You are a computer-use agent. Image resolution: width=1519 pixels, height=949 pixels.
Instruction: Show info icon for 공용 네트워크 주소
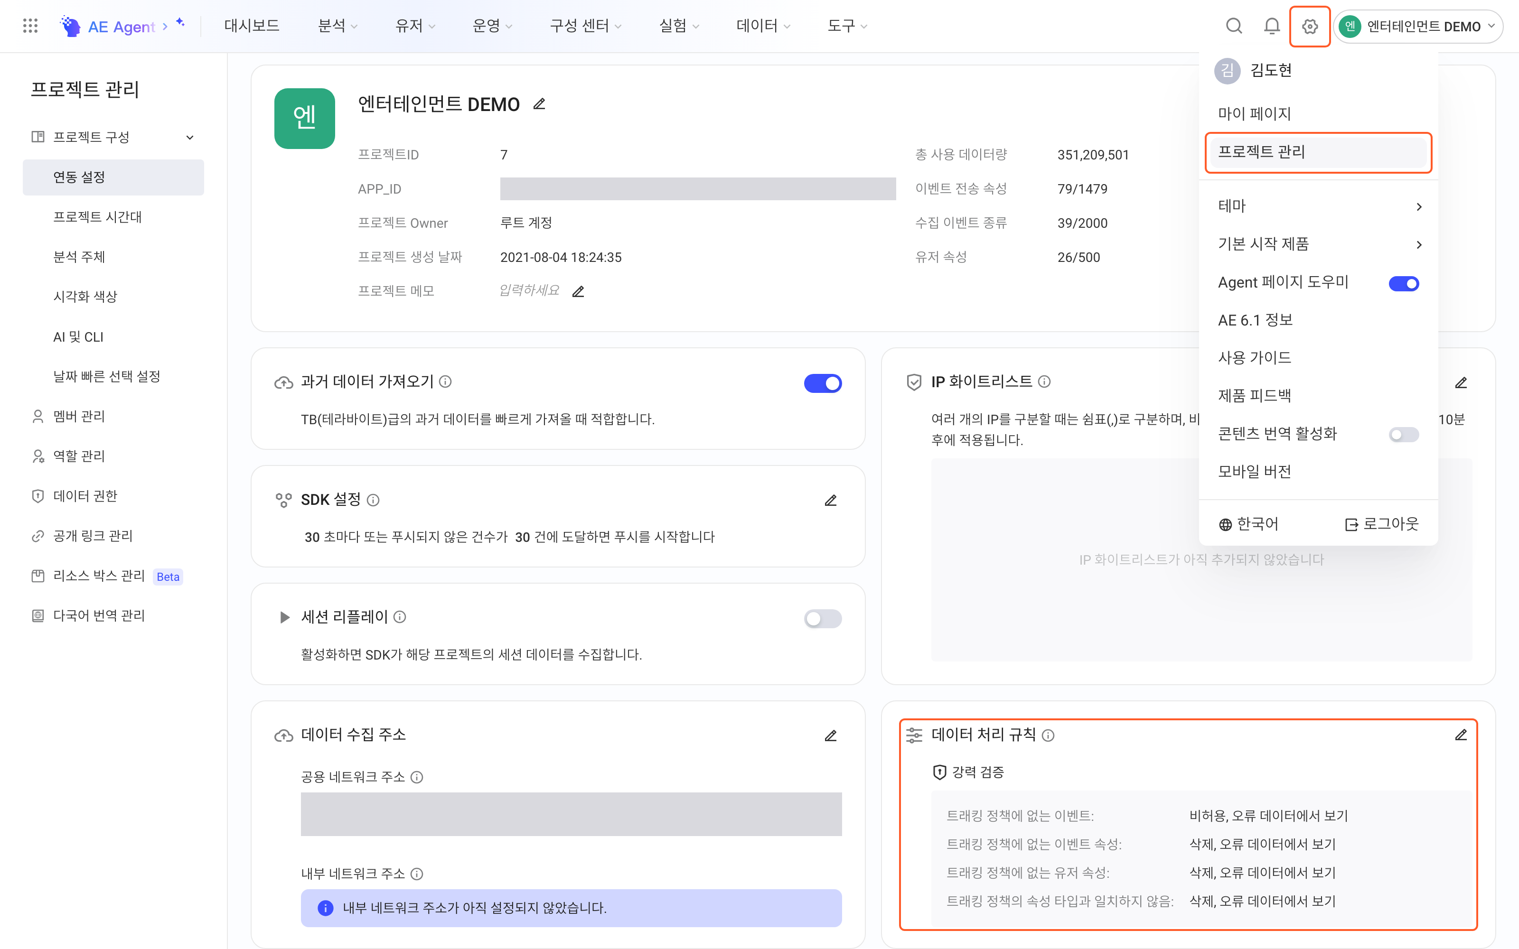(417, 777)
